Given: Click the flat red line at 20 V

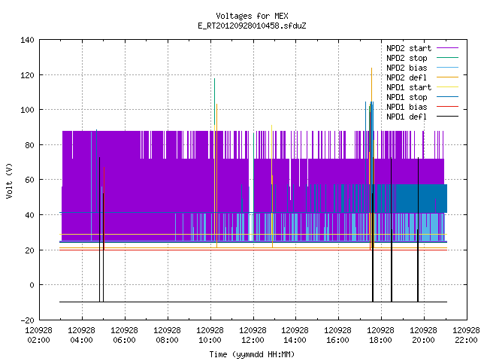Looking at the screenshot, I should 253,250.
